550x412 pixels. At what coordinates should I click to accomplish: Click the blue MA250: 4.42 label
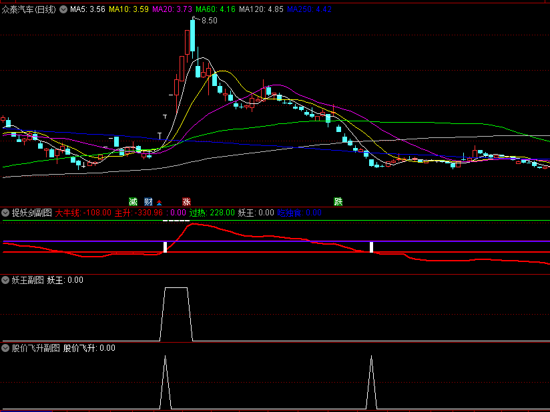coord(310,9)
